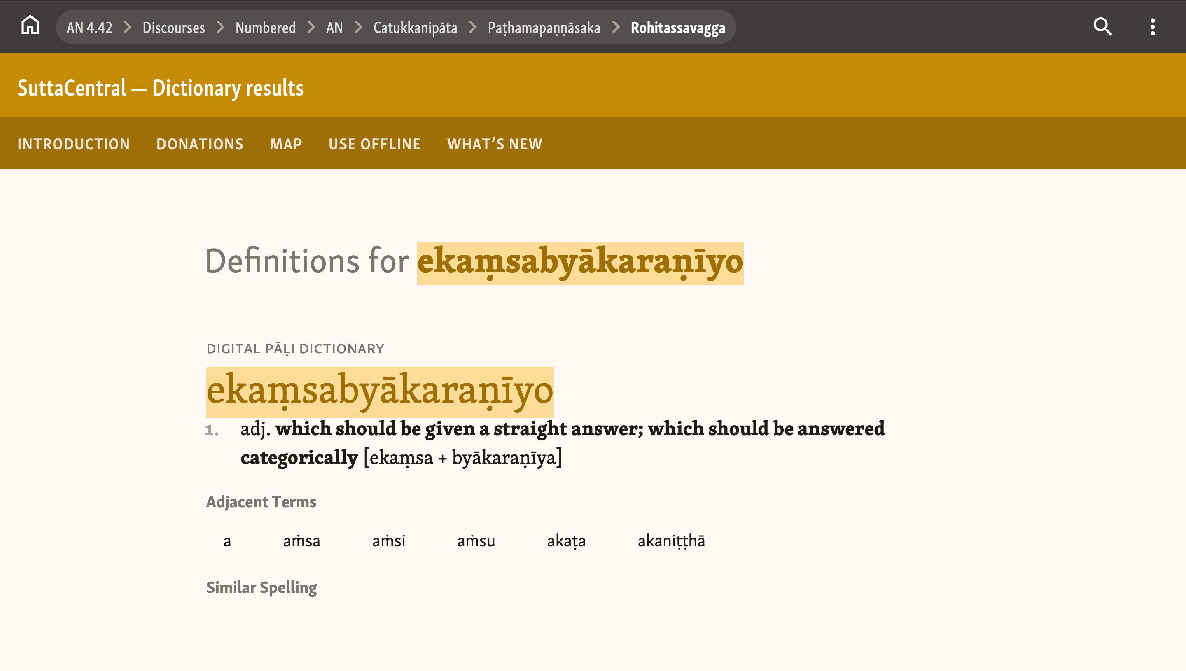This screenshot has width=1186, height=671.
Task: Select the Use Offline tab
Action: 374,144
